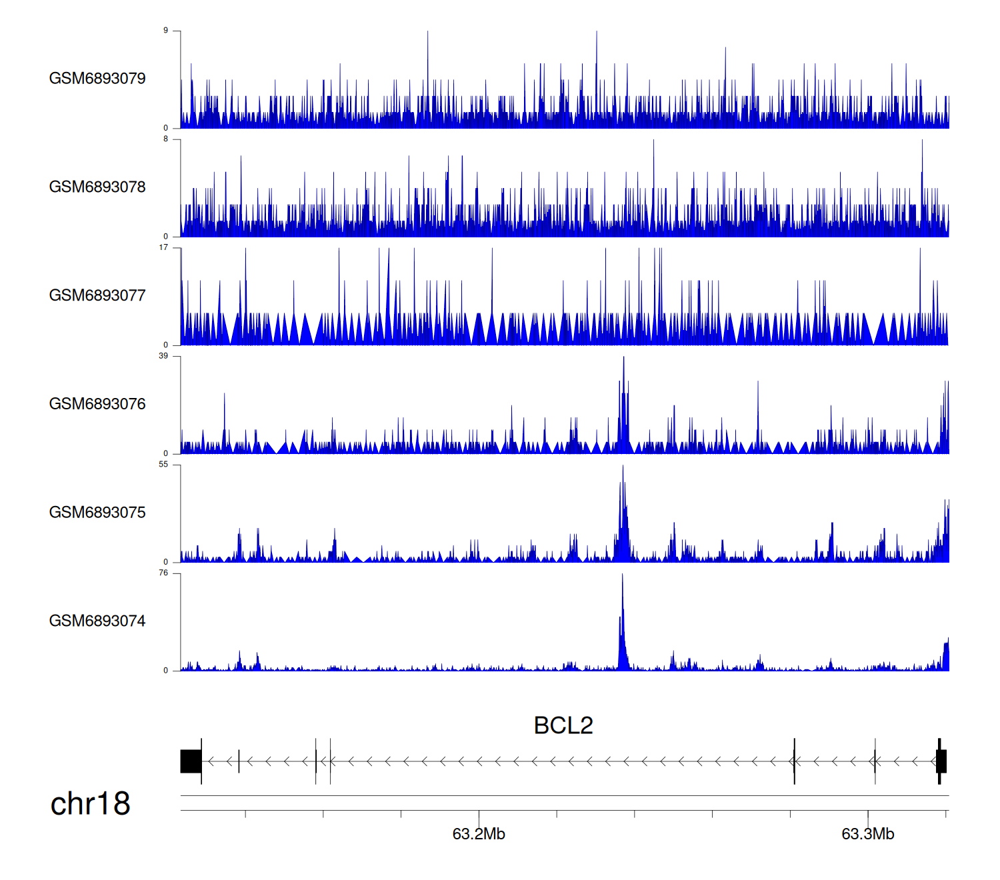This screenshot has width=1000, height=880.
Task: Select the GSM6893078 track label
Action: coord(97,187)
